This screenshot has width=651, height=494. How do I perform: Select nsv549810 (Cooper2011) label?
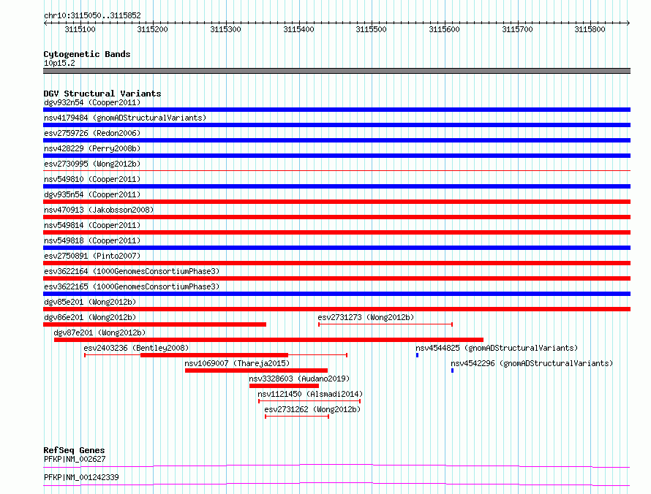(92, 179)
